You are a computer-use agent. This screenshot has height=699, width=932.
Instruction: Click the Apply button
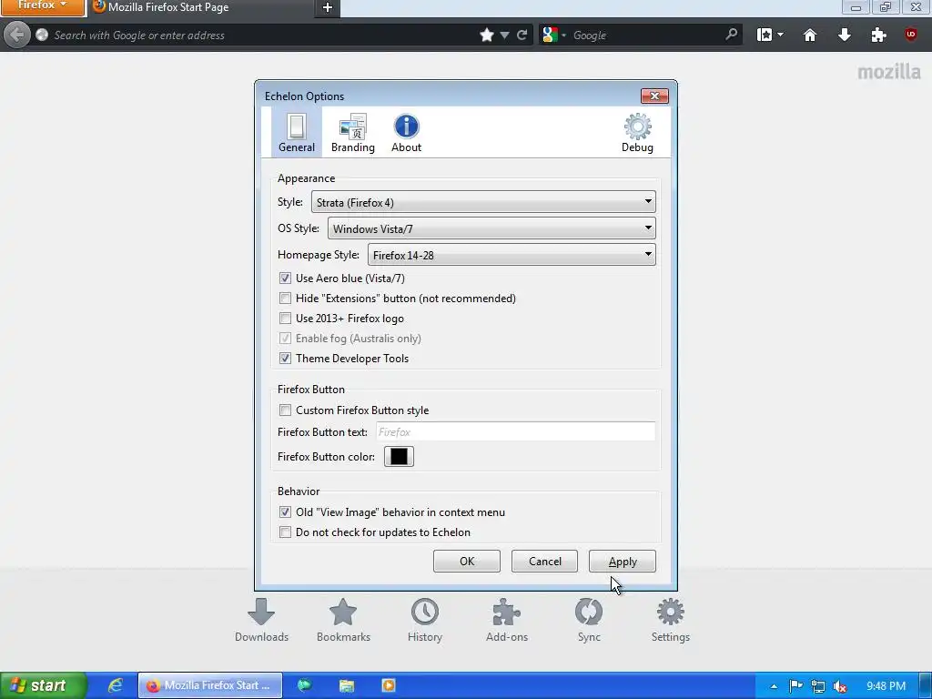(x=623, y=561)
